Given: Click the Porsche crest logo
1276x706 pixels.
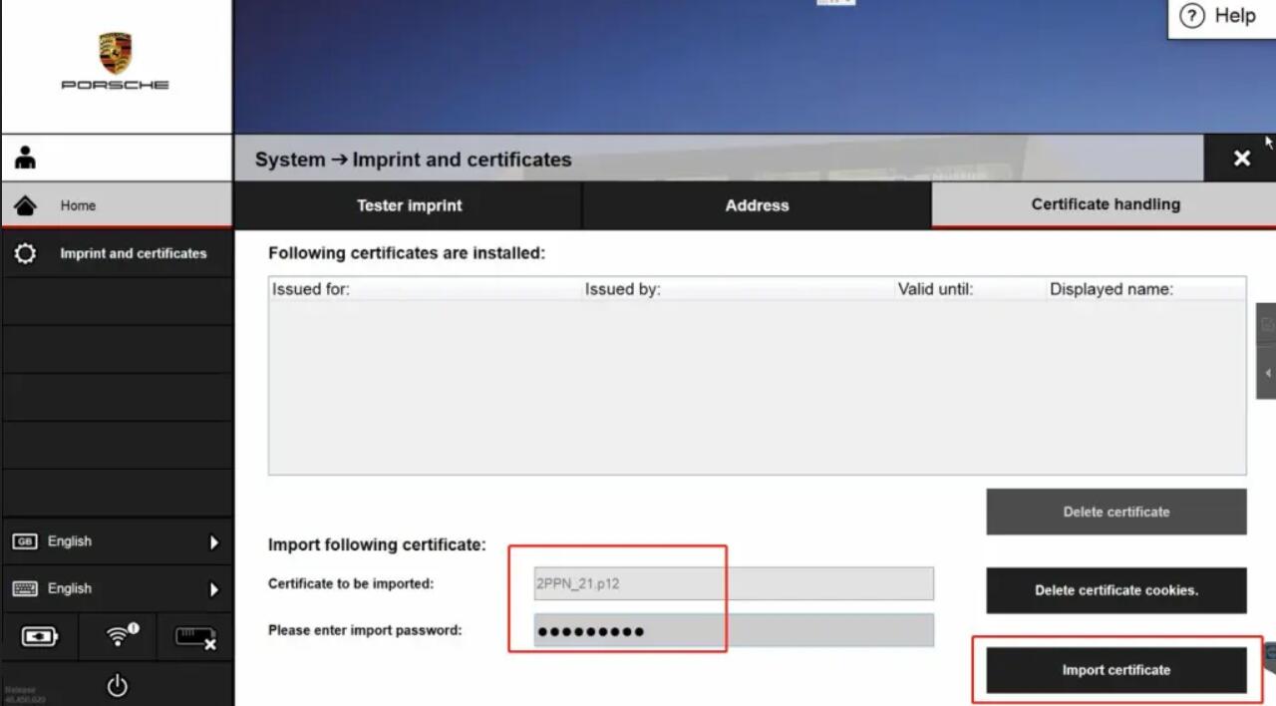Looking at the screenshot, I should (115, 53).
